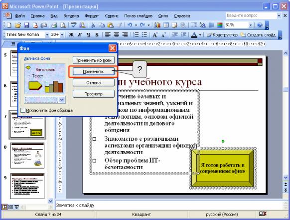Click the New presentation icon
This screenshot has width=290, height=220.
(9, 25)
